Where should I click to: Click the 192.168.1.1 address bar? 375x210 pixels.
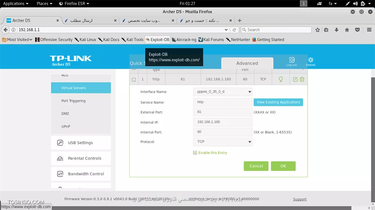click(x=120, y=30)
